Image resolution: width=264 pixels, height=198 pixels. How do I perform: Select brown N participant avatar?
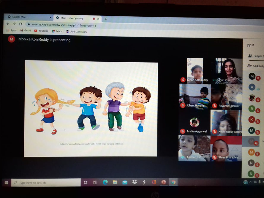(251, 163)
